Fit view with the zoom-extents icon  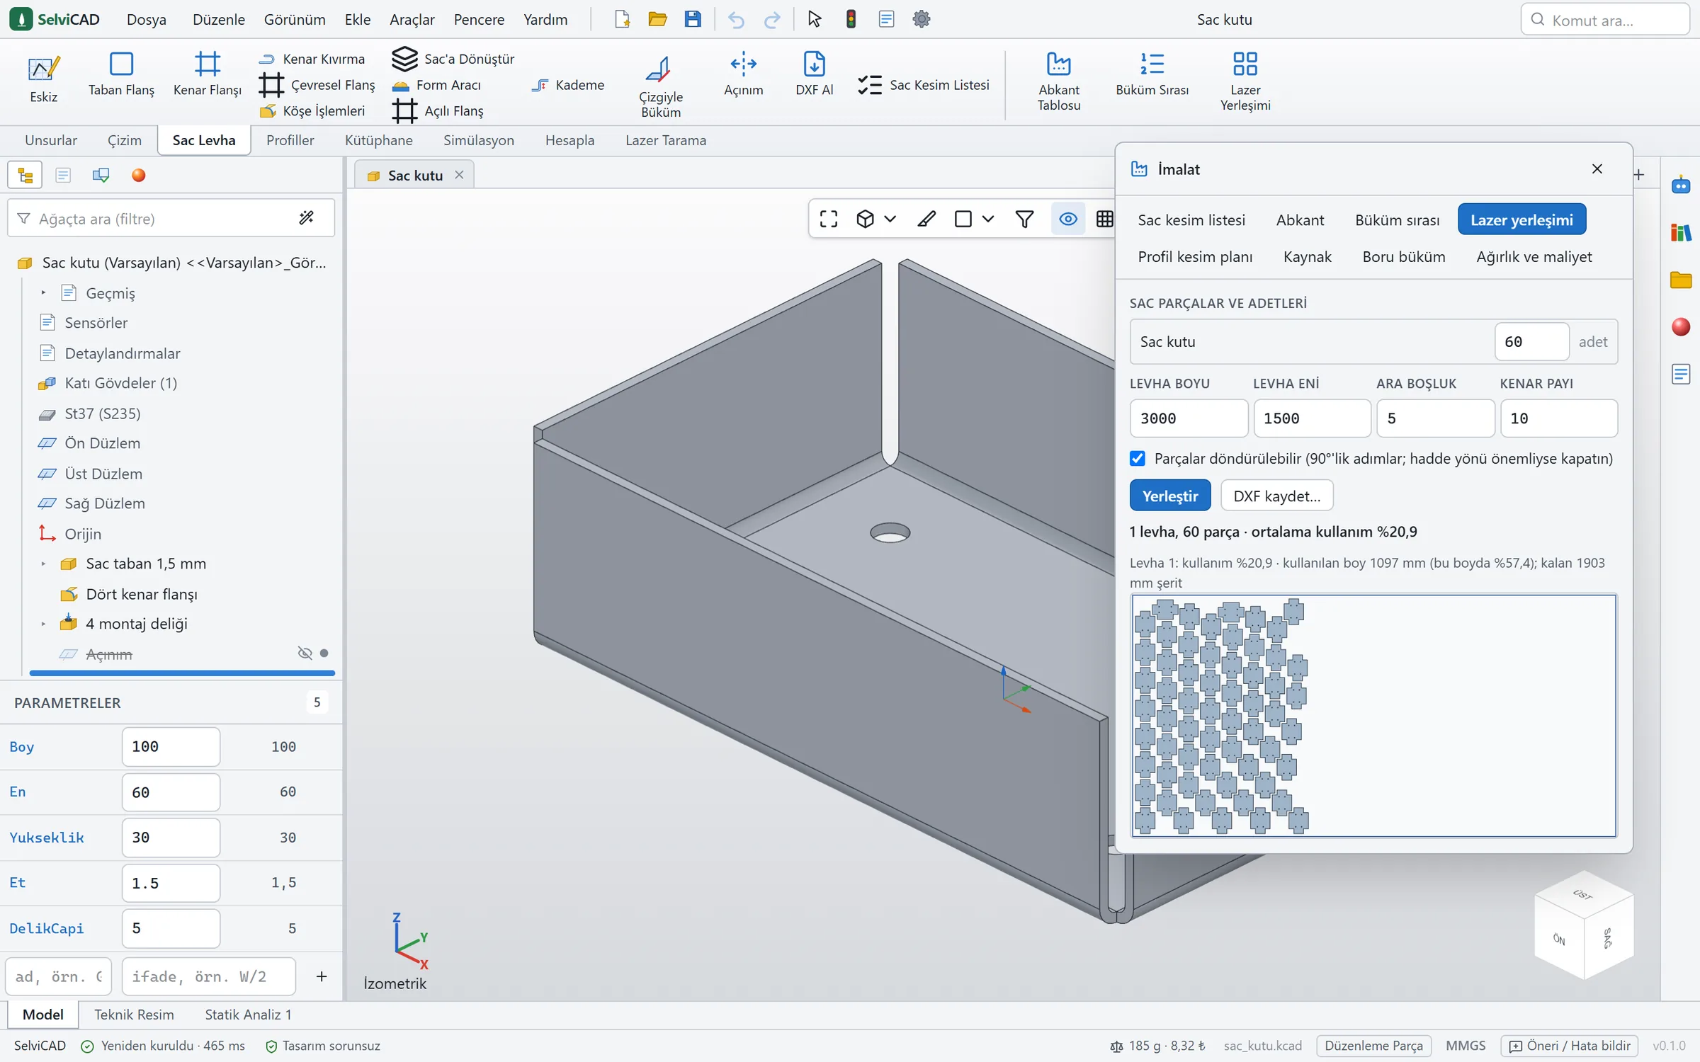(x=828, y=219)
